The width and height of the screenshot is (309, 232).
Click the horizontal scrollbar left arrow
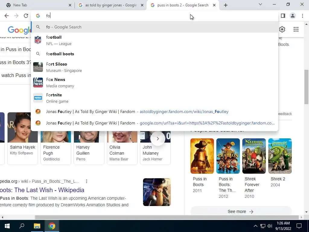coord(2,217)
